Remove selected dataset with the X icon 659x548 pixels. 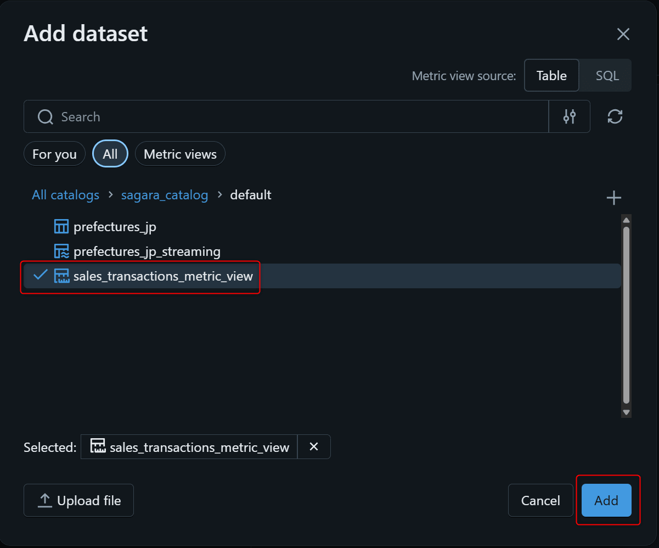coord(314,447)
